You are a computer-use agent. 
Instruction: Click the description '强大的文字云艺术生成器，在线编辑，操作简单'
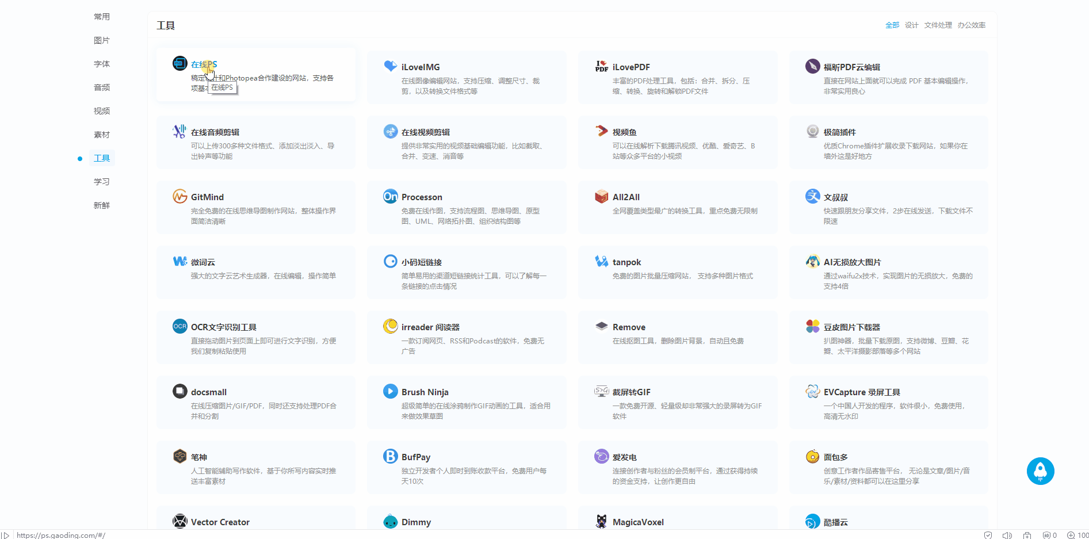263,276
